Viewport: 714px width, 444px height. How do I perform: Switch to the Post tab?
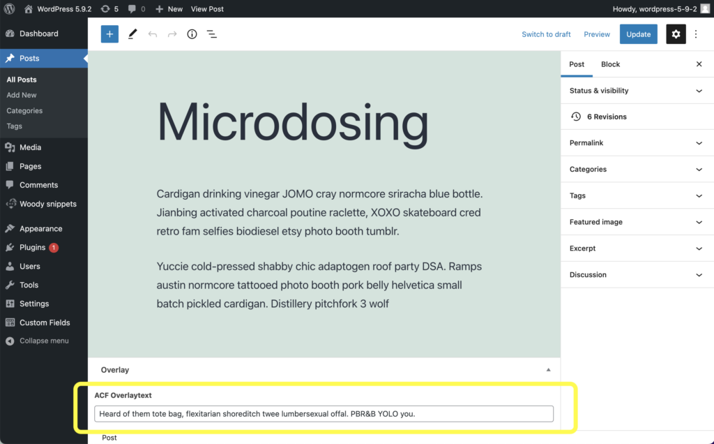[577, 64]
